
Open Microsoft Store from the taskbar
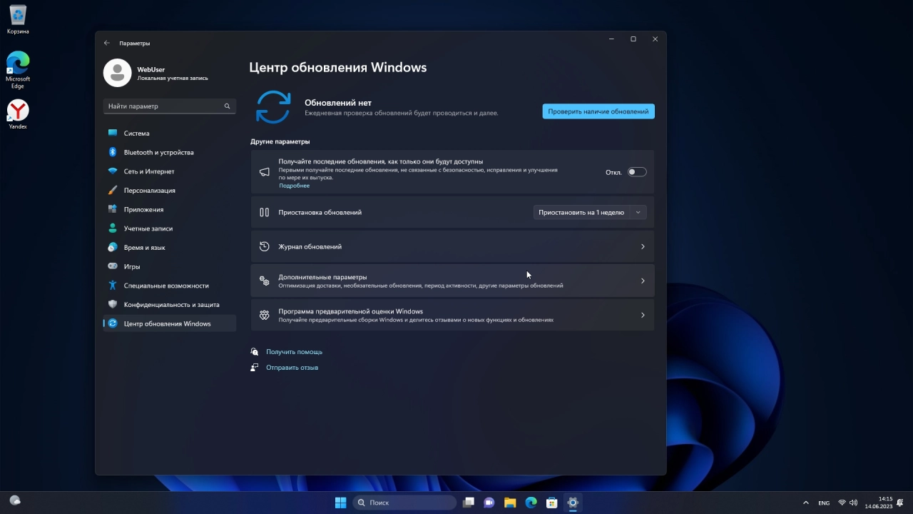tap(551, 503)
